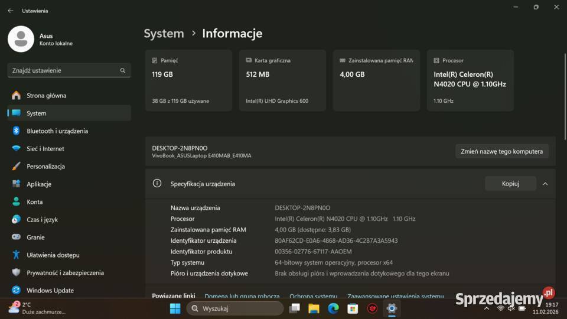Open Task View from taskbar
This screenshot has height=319, width=567.
(x=294, y=308)
